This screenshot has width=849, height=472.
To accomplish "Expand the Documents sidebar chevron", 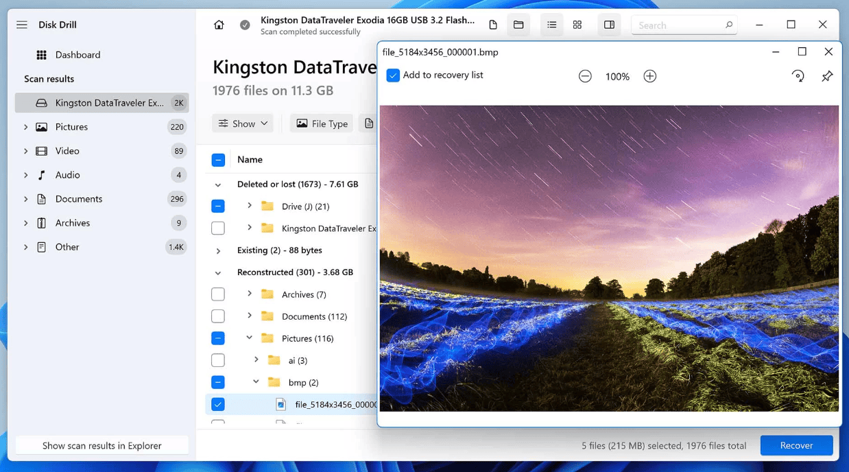I will pos(25,199).
